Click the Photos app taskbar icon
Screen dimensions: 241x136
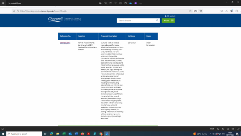tap(107, 134)
